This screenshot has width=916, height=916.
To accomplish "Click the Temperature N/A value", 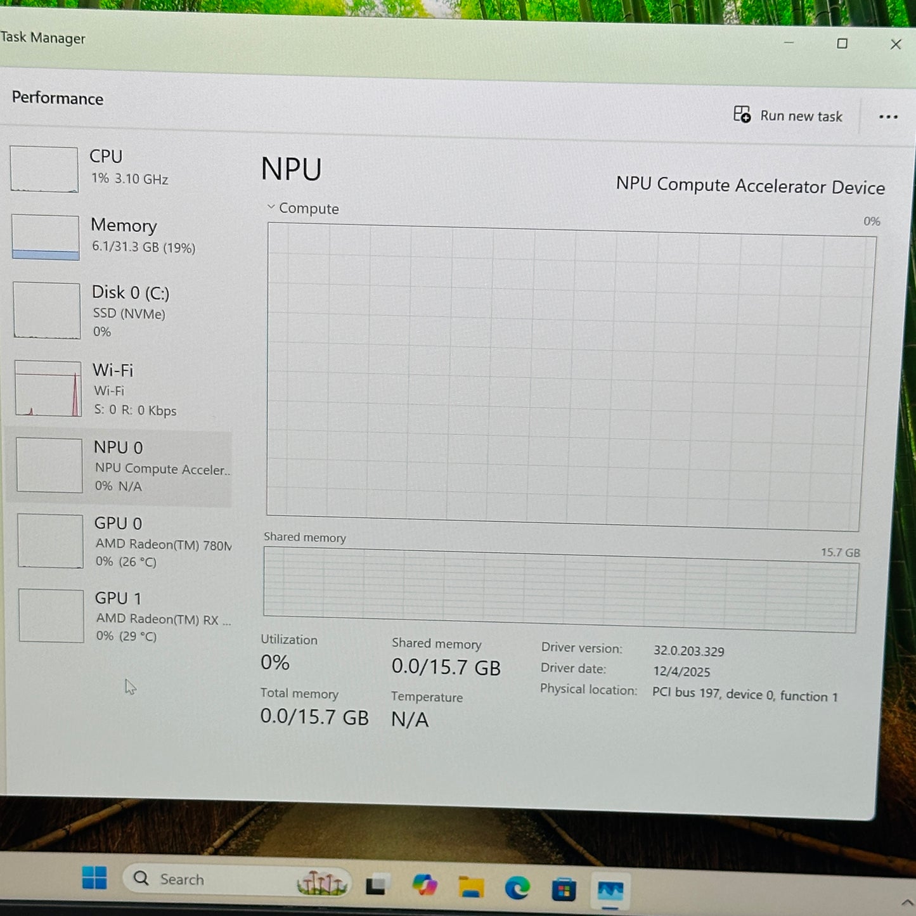I will [x=410, y=719].
